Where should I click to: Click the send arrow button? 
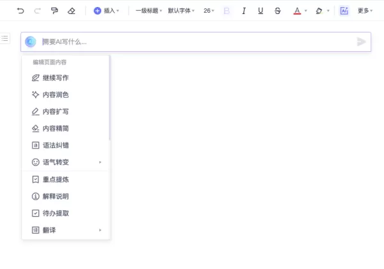point(361,42)
